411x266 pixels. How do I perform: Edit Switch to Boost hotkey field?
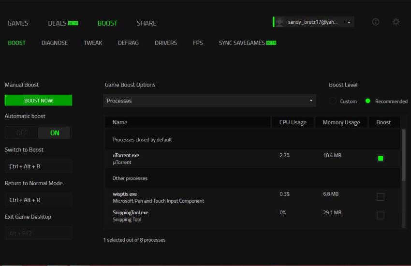tap(39, 166)
